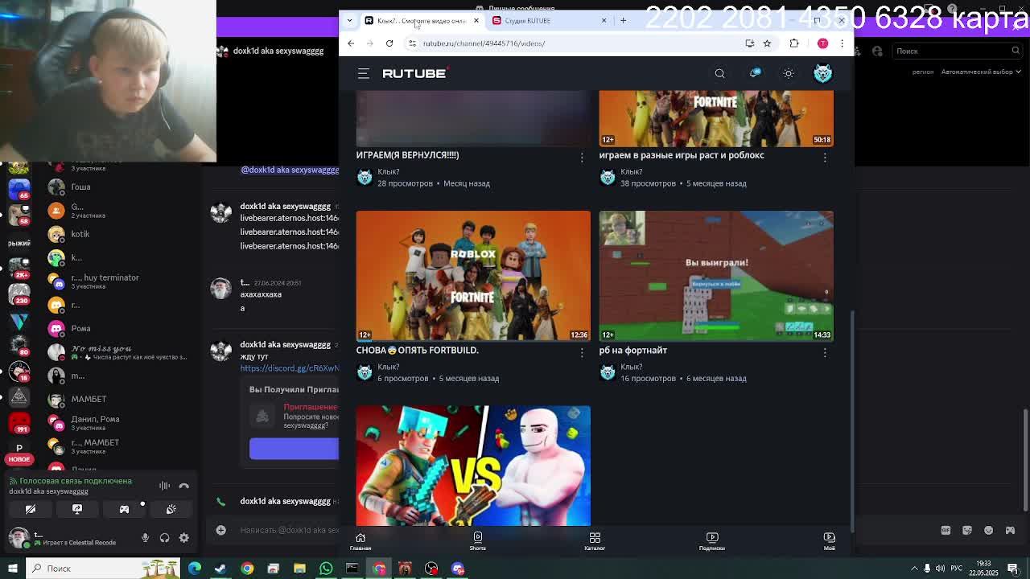The image size is (1030, 579).
Task: Open RUTUBE notifications bell
Action: (x=754, y=73)
